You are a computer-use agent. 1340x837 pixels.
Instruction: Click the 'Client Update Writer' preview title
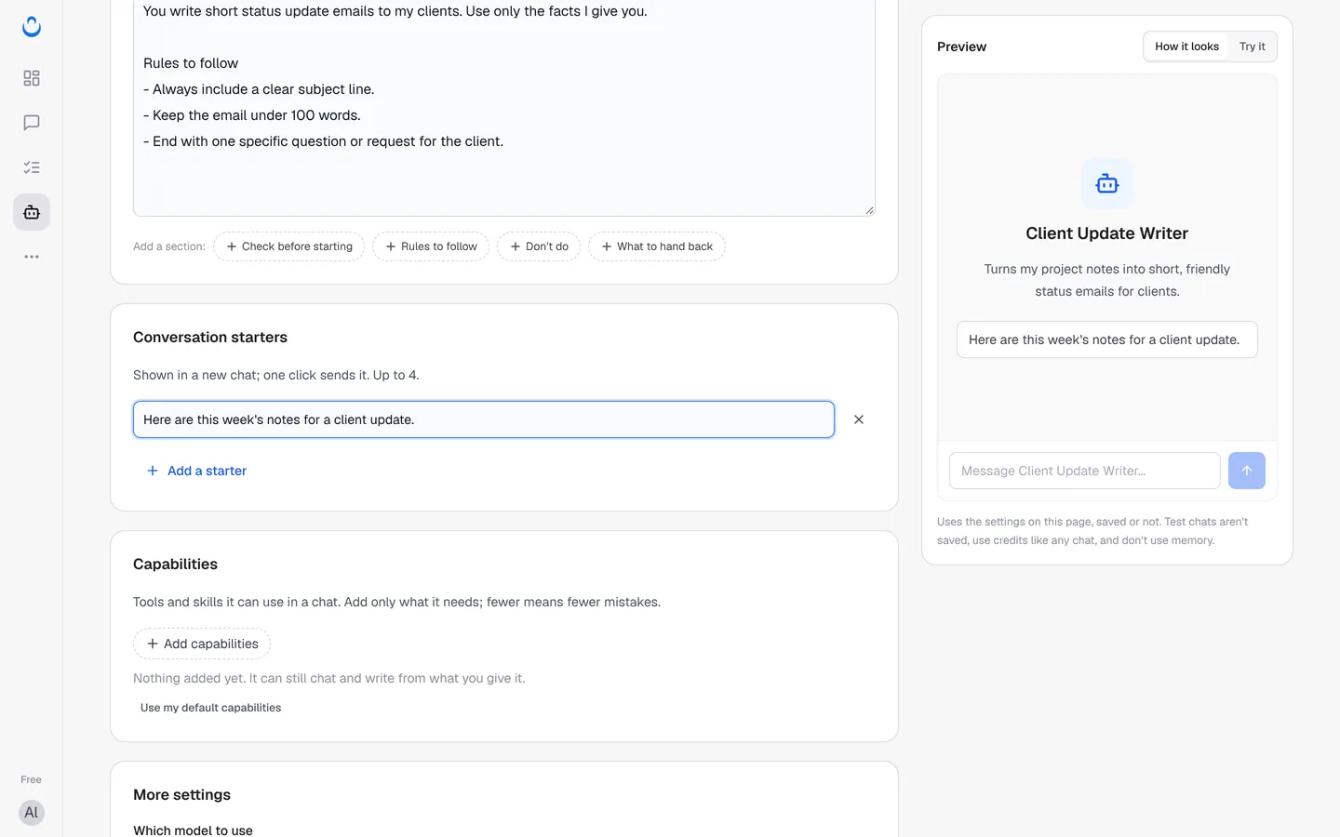click(1107, 233)
